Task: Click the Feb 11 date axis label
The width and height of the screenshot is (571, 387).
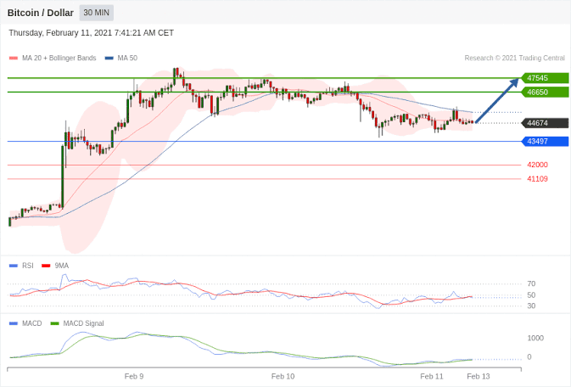Action: pos(432,377)
